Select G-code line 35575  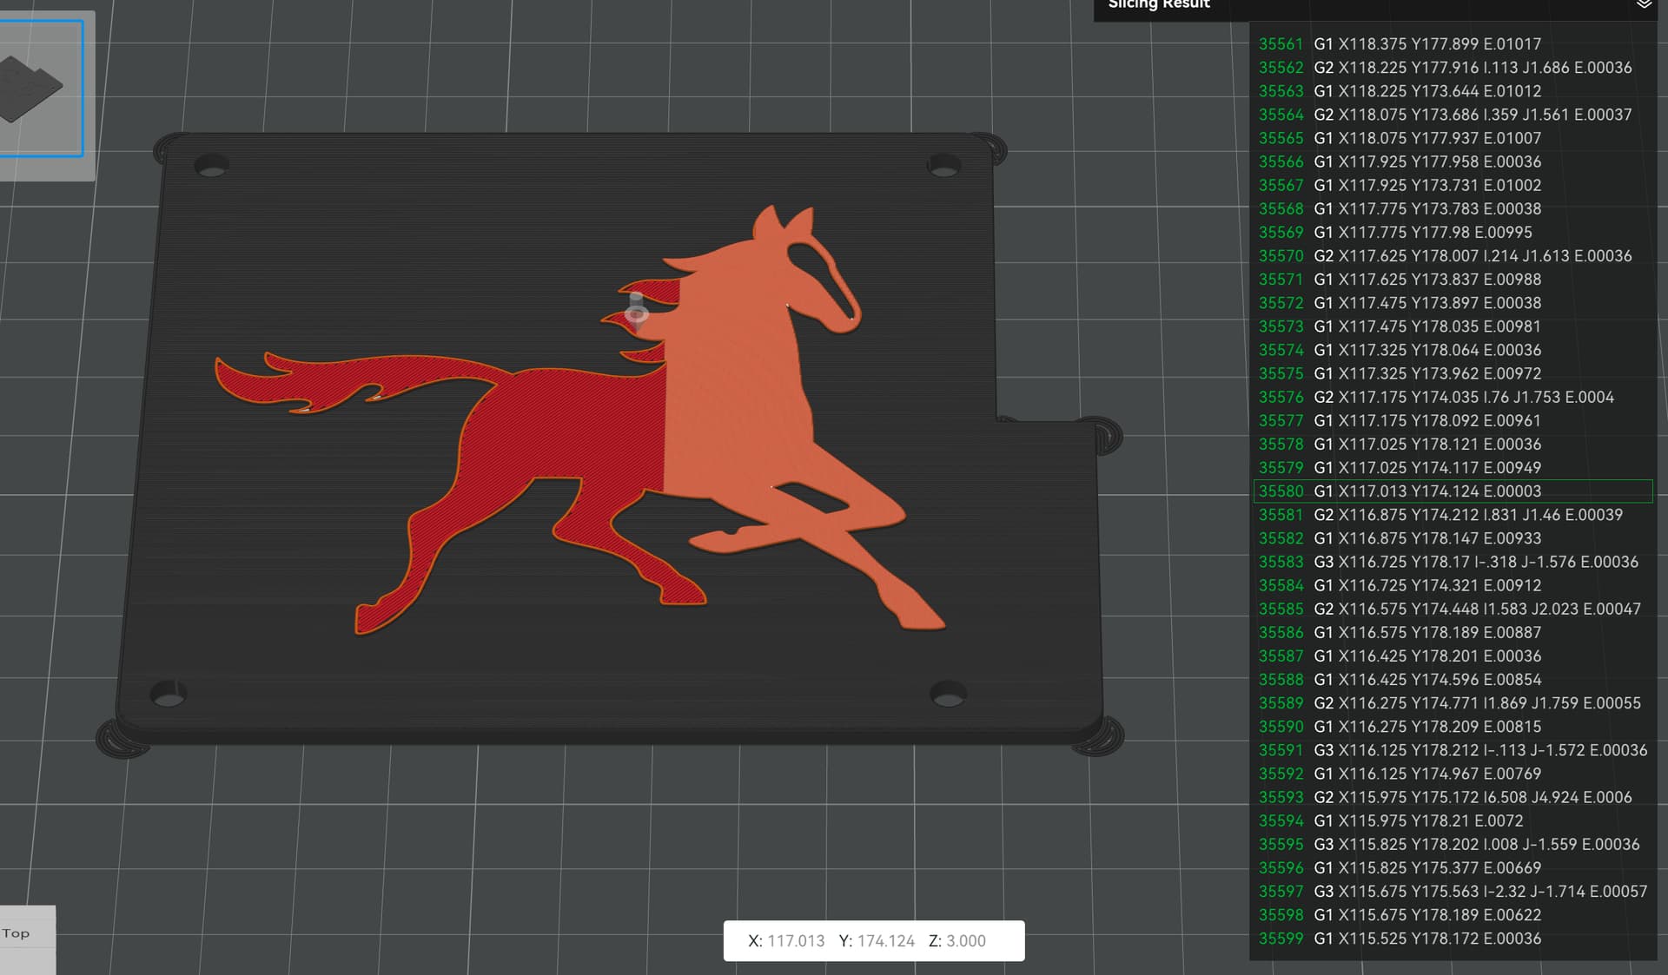[1453, 373]
